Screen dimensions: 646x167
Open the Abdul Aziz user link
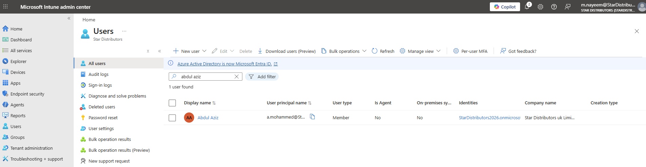[208, 118]
